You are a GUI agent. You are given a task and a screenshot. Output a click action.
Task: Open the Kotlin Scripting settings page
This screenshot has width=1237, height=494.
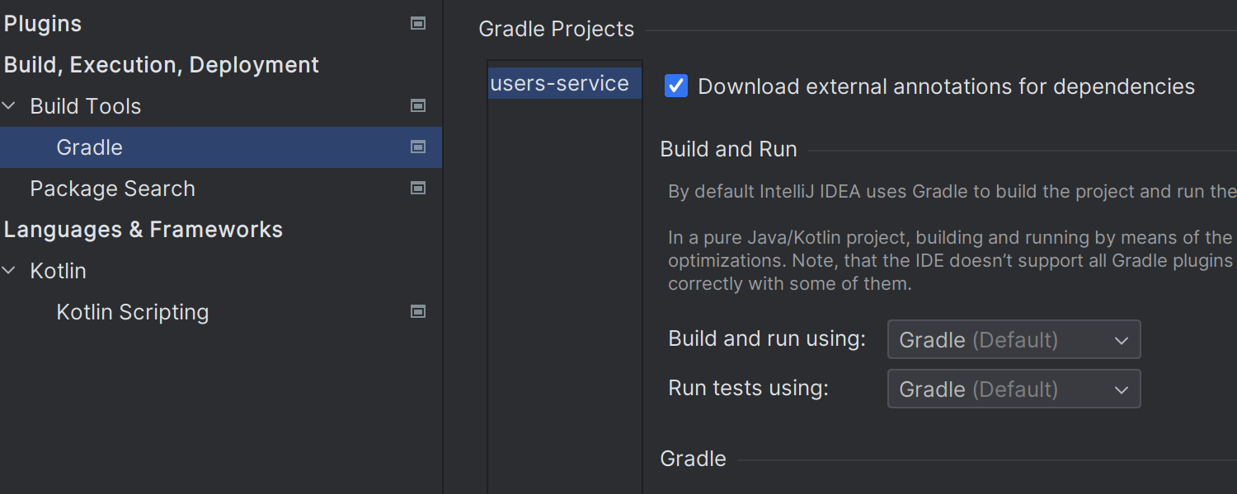[x=132, y=312]
